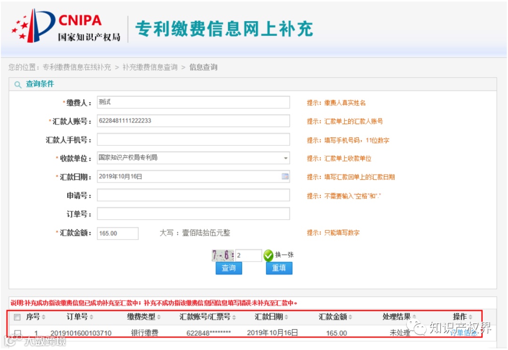Click the 大写：壹佰陆拾伍元整 text
508x350 pixels.
point(195,233)
